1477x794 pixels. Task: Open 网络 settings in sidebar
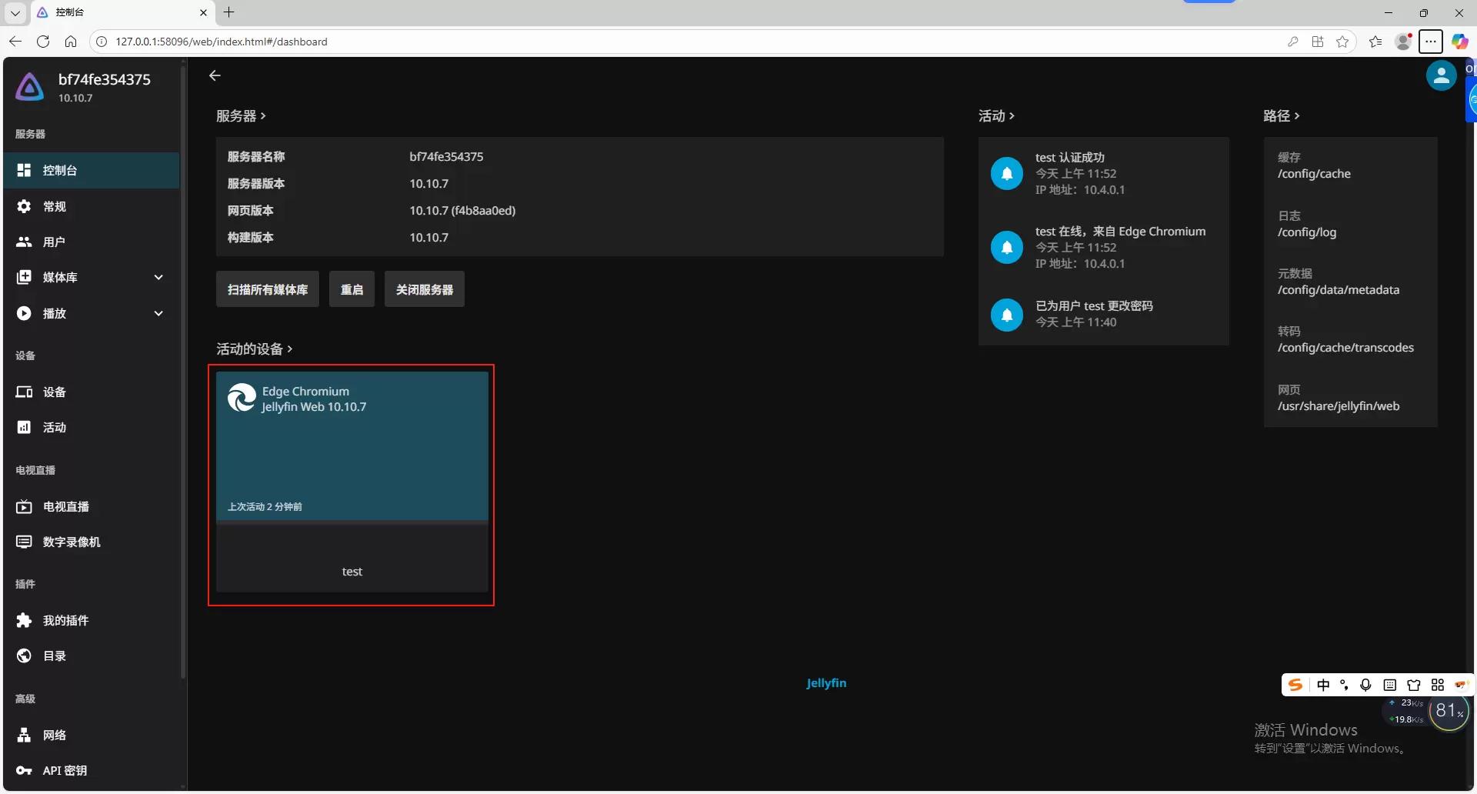click(54, 735)
